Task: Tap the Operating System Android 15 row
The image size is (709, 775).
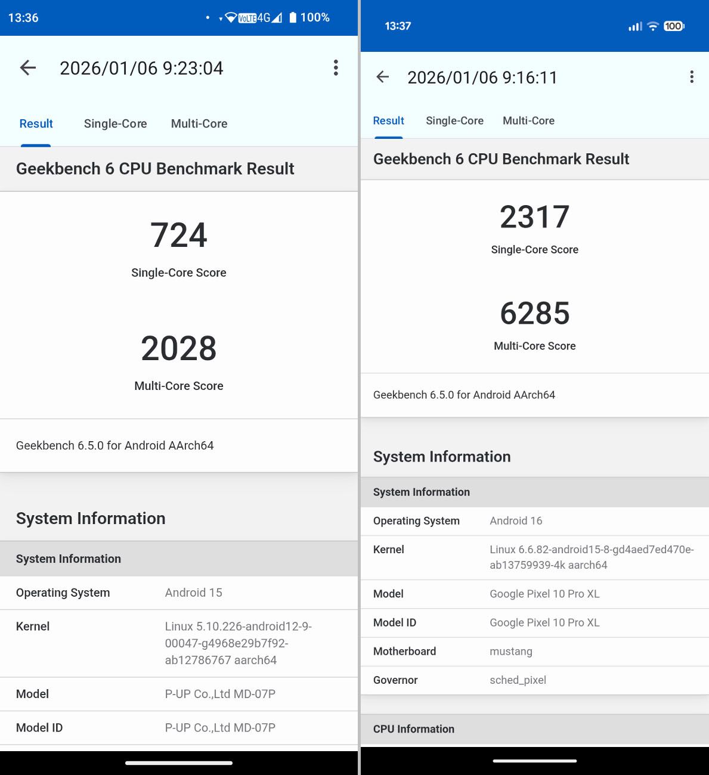Action: point(179,593)
